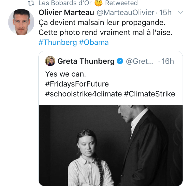This screenshot has height=186, width=191.
Task: Click the @MarteauOlivier handle
Action: coord(125,13)
